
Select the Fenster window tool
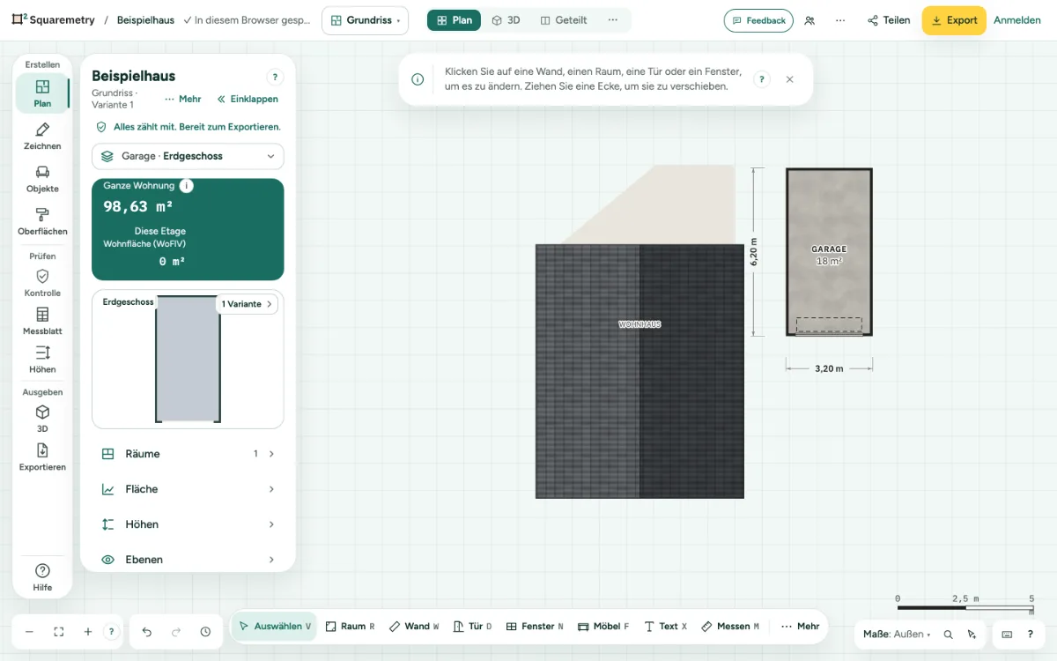(x=535, y=627)
